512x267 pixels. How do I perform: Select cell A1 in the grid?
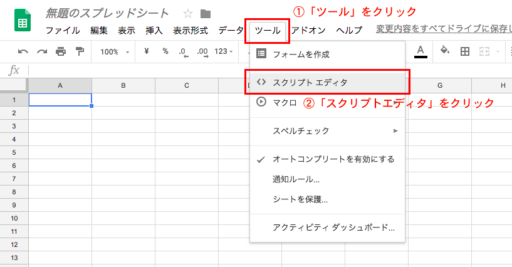(60, 99)
